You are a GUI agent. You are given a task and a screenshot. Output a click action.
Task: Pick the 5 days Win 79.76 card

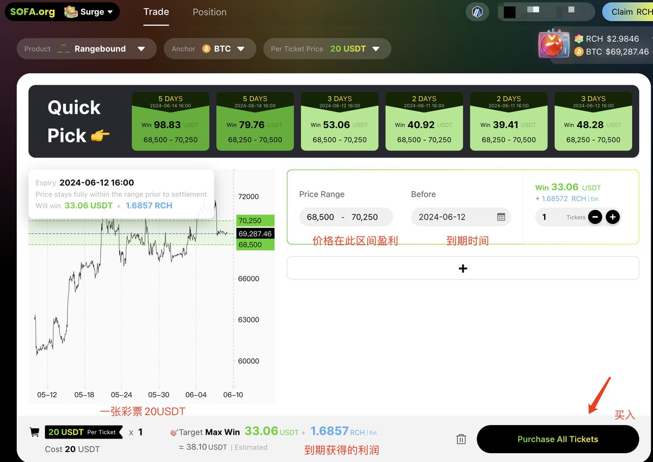click(255, 121)
